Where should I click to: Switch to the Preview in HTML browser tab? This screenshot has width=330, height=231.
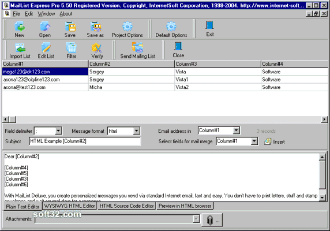pyautogui.click(x=185, y=206)
